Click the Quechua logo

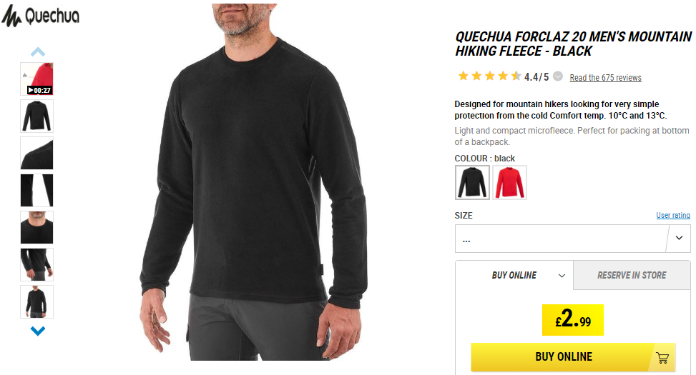(40, 16)
